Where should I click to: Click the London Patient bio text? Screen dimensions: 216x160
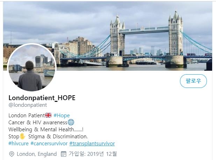(27, 116)
